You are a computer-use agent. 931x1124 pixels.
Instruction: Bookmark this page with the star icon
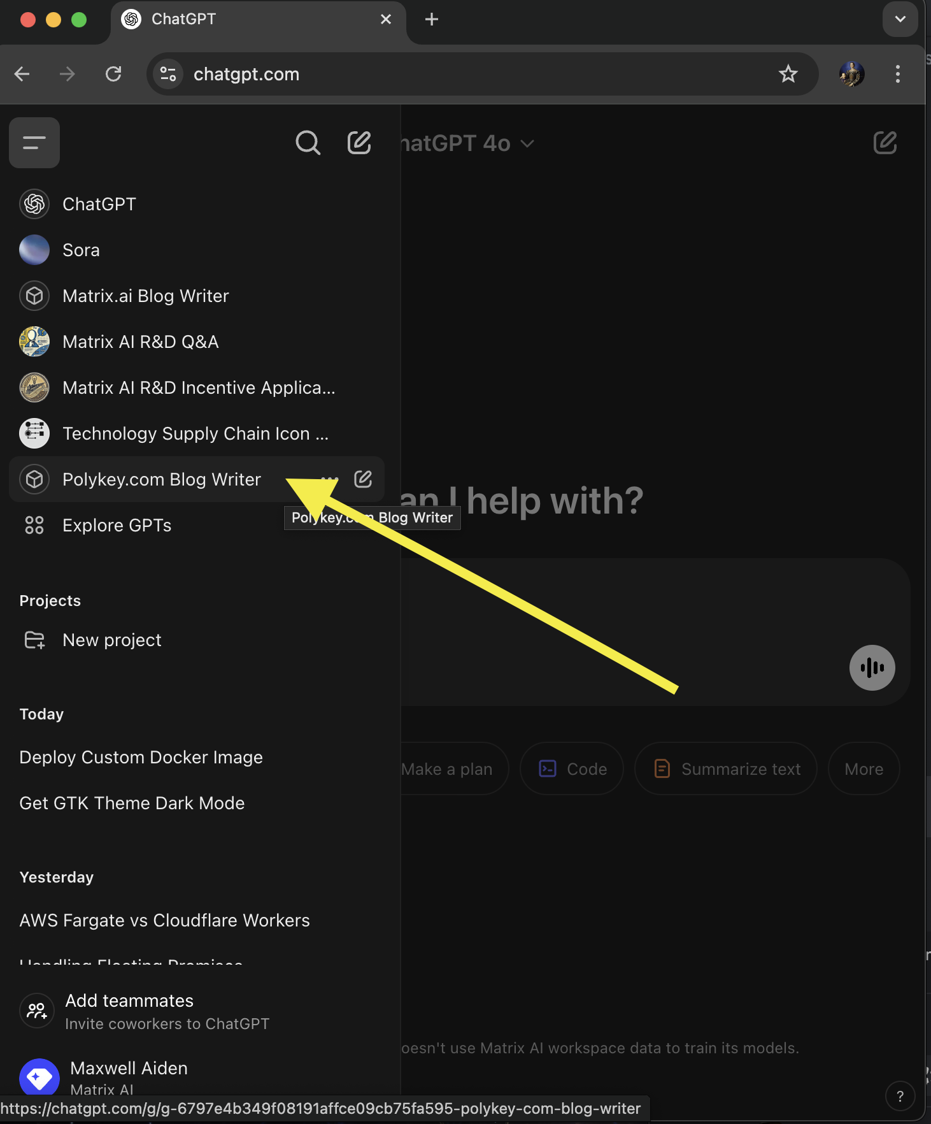(788, 74)
